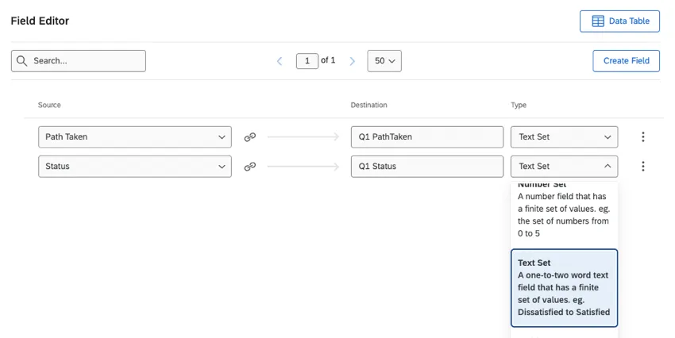Edit the Q1 PathTaken destination field
The width and height of the screenshot is (675, 338).
[426, 137]
